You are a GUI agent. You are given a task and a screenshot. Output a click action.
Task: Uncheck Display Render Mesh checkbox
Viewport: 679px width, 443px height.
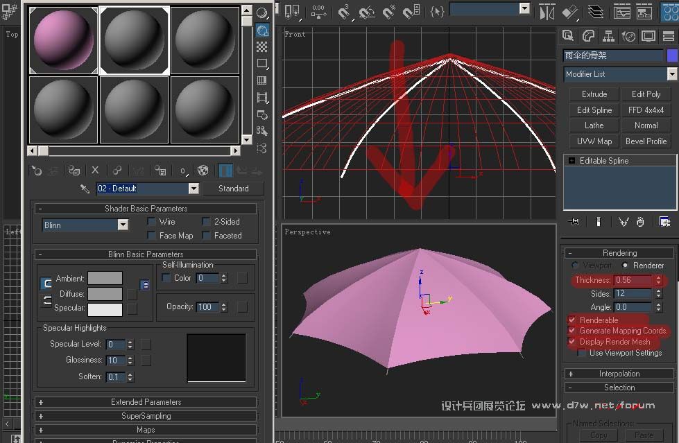coord(571,341)
